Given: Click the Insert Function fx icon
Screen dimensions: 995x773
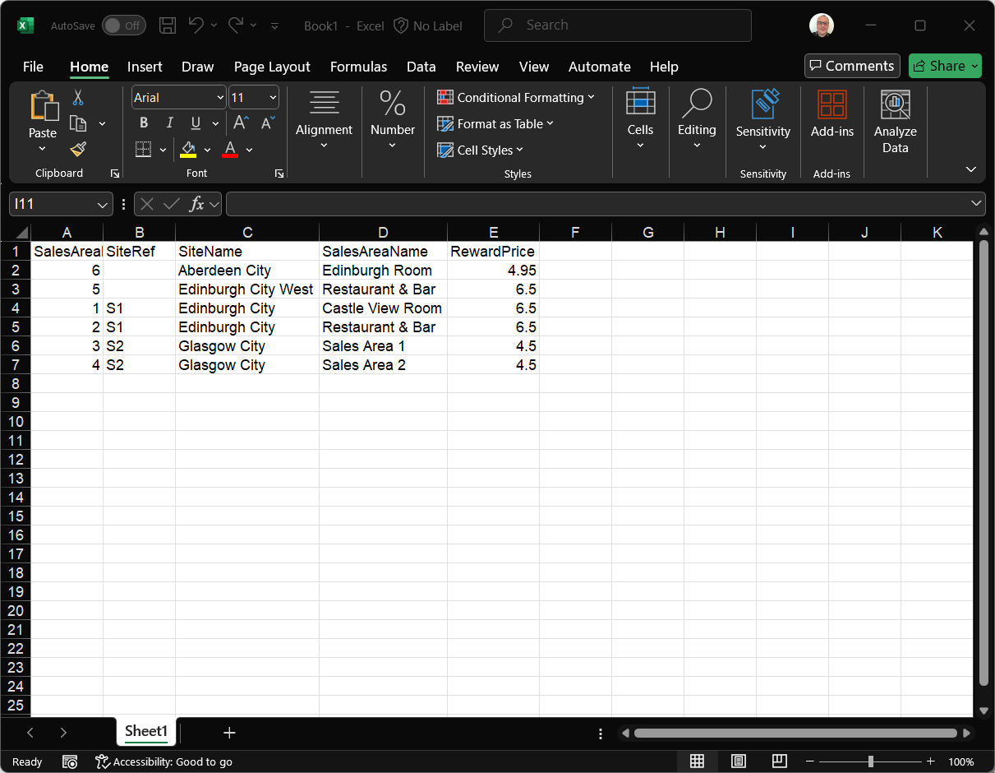Looking at the screenshot, I should tap(196, 204).
